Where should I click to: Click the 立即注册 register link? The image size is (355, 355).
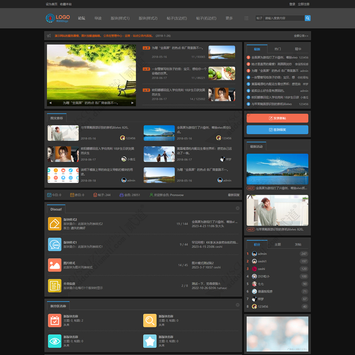pyautogui.click(x=304, y=4)
